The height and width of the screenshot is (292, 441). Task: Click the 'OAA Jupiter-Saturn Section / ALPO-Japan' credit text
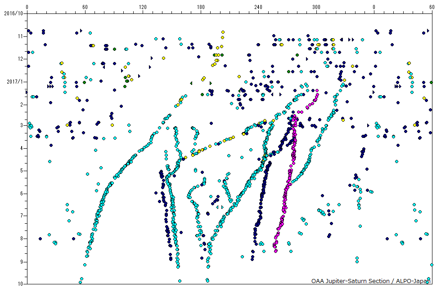371,281
